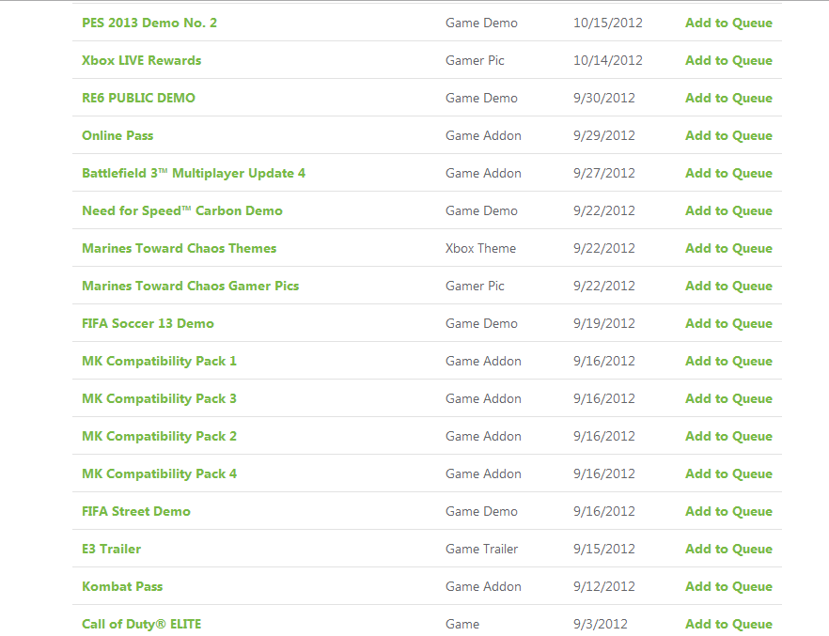829x636 pixels.
Task: Add Online Pass to queue
Action: (x=728, y=135)
